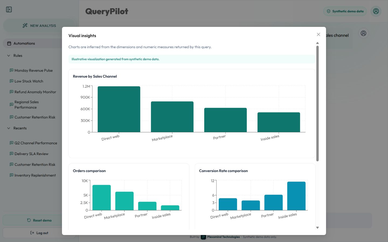The height and width of the screenshot is (242, 388).
Task: Click the Marketplace revenue bar
Action: click(172, 117)
